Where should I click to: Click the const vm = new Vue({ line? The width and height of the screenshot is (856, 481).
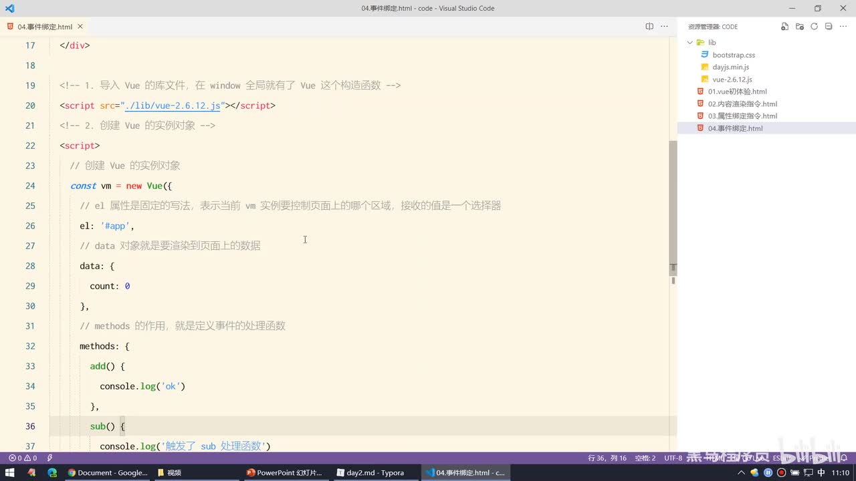(x=121, y=186)
